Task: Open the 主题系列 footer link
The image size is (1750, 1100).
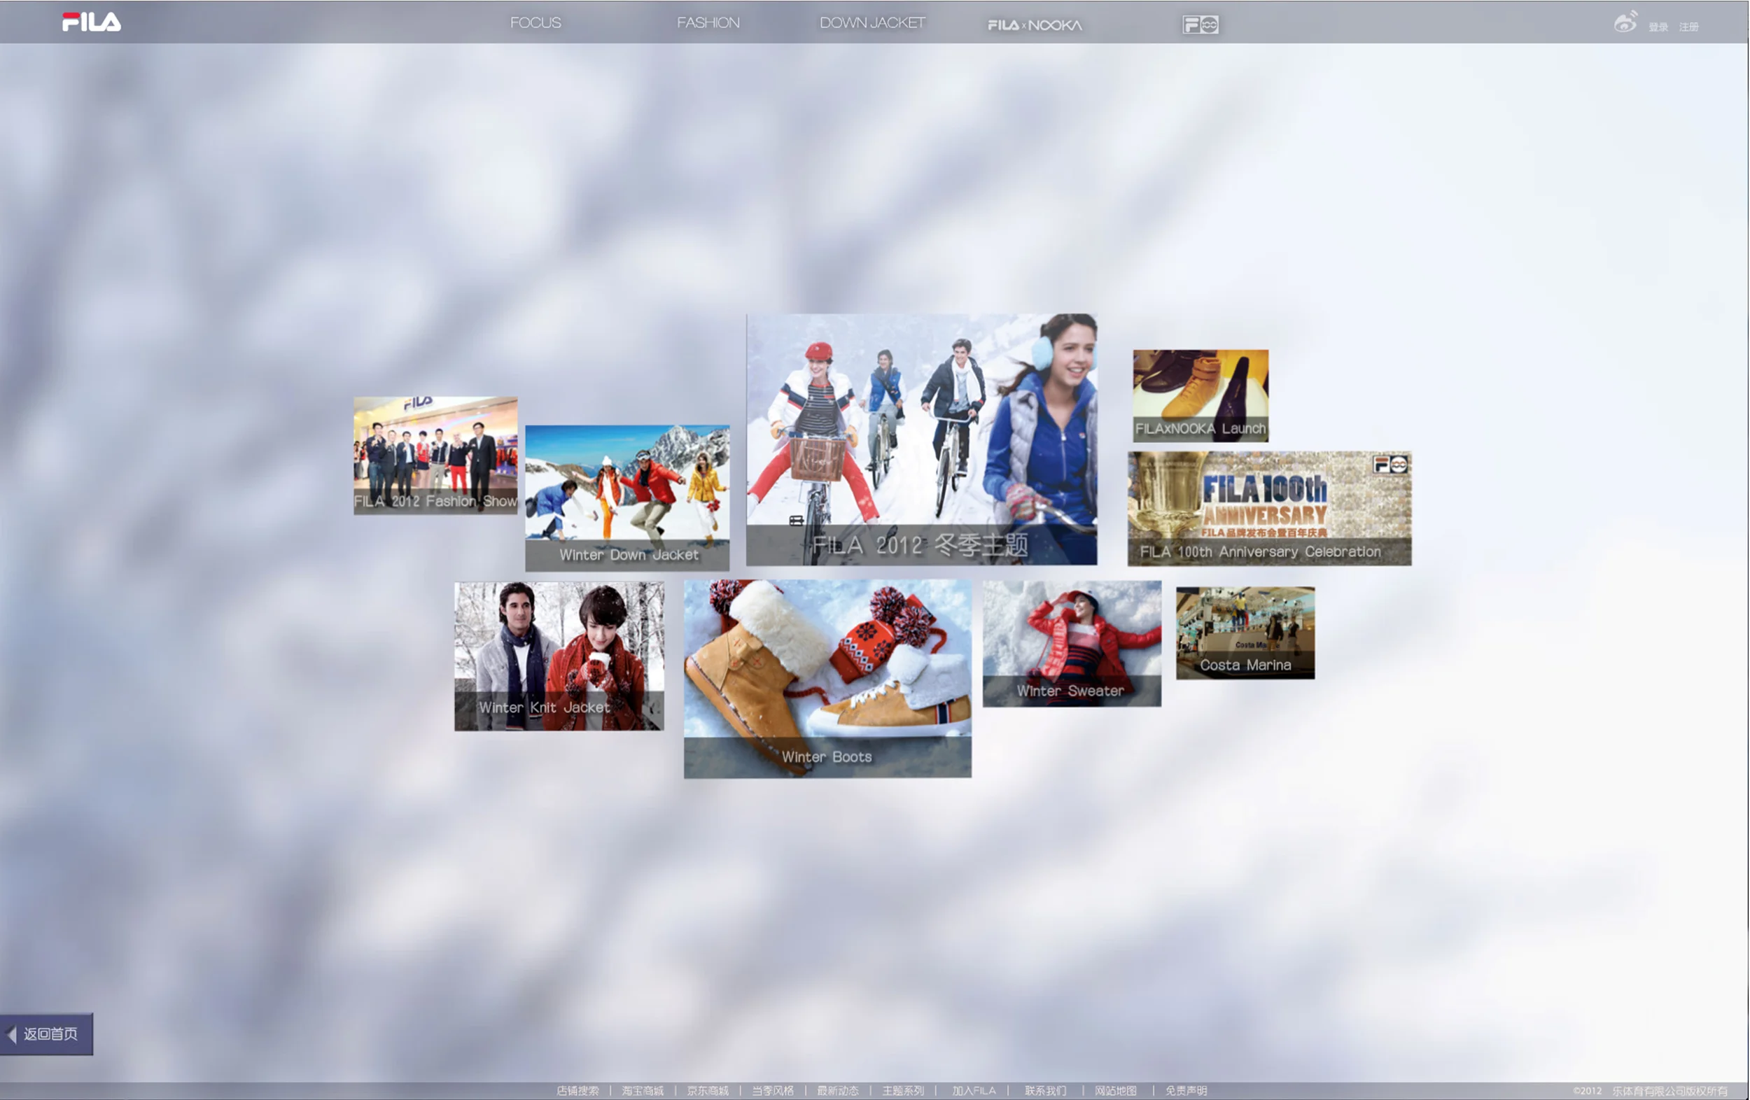Action: tap(903, 1091)
